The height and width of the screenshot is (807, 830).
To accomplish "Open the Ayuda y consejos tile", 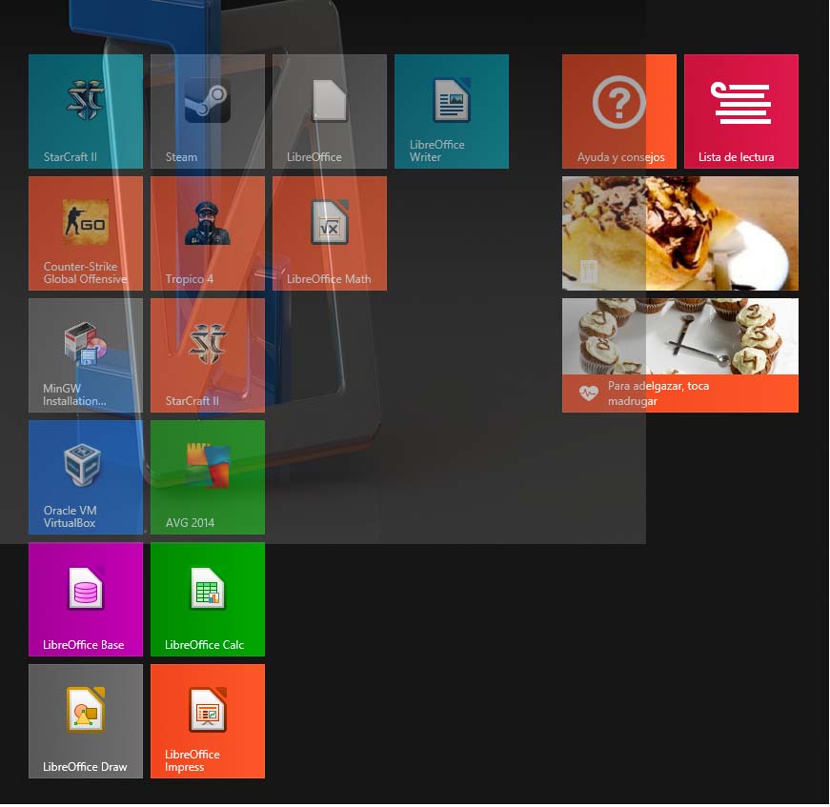I will [x=619, y=111].
